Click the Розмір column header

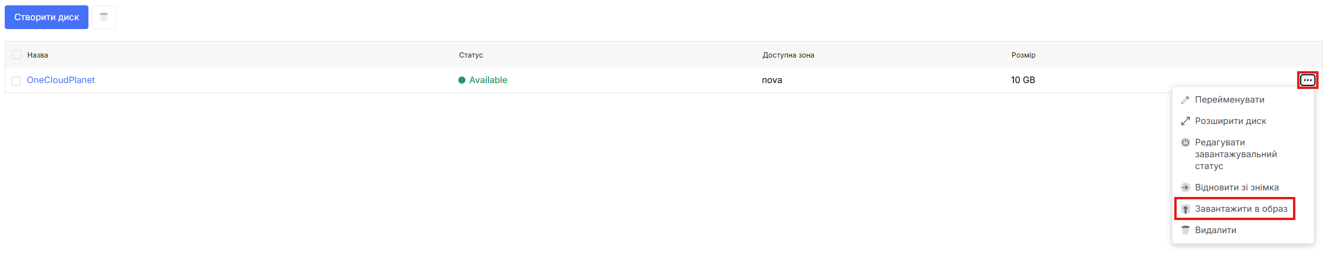[x=1023, y=55]
